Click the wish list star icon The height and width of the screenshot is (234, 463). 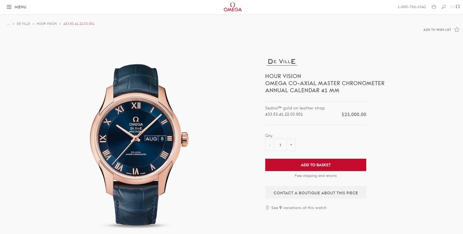pyautogui.click(x=457, y=30)
